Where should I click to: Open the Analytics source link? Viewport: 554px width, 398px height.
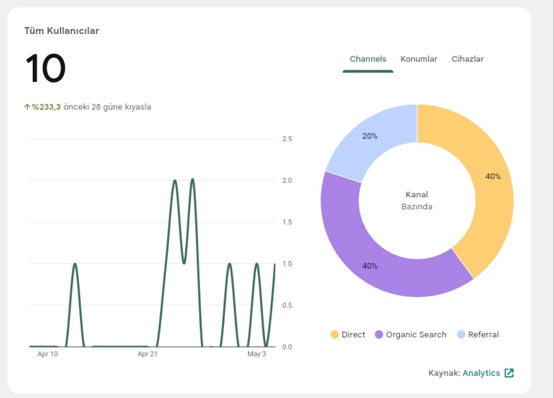[481, 373]
